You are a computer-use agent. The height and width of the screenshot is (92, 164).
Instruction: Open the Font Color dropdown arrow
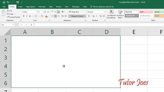(x=49, y=16)
